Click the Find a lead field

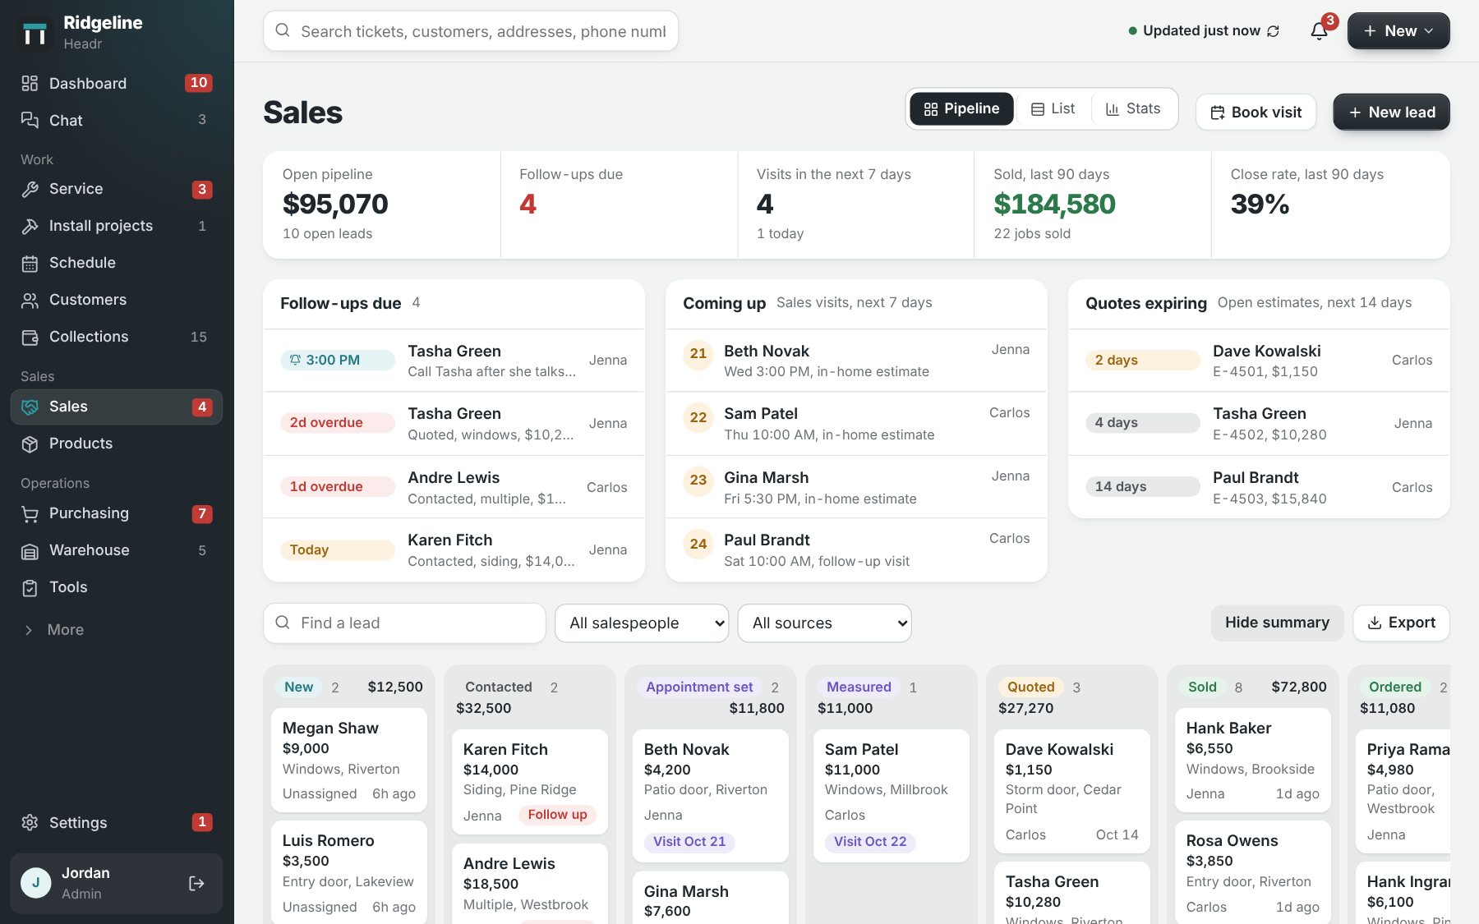click(x=404, y=623)
